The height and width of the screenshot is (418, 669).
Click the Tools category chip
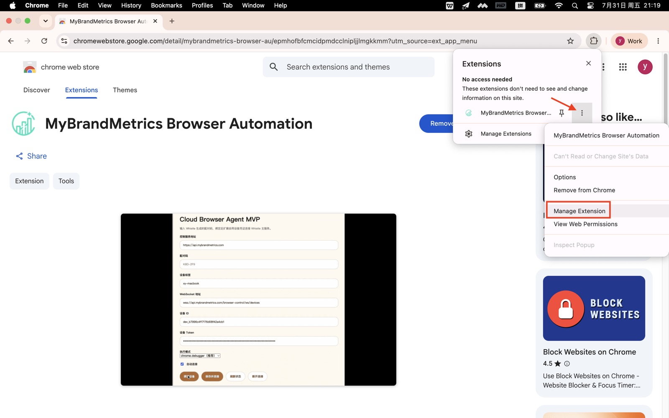(66, 181)
